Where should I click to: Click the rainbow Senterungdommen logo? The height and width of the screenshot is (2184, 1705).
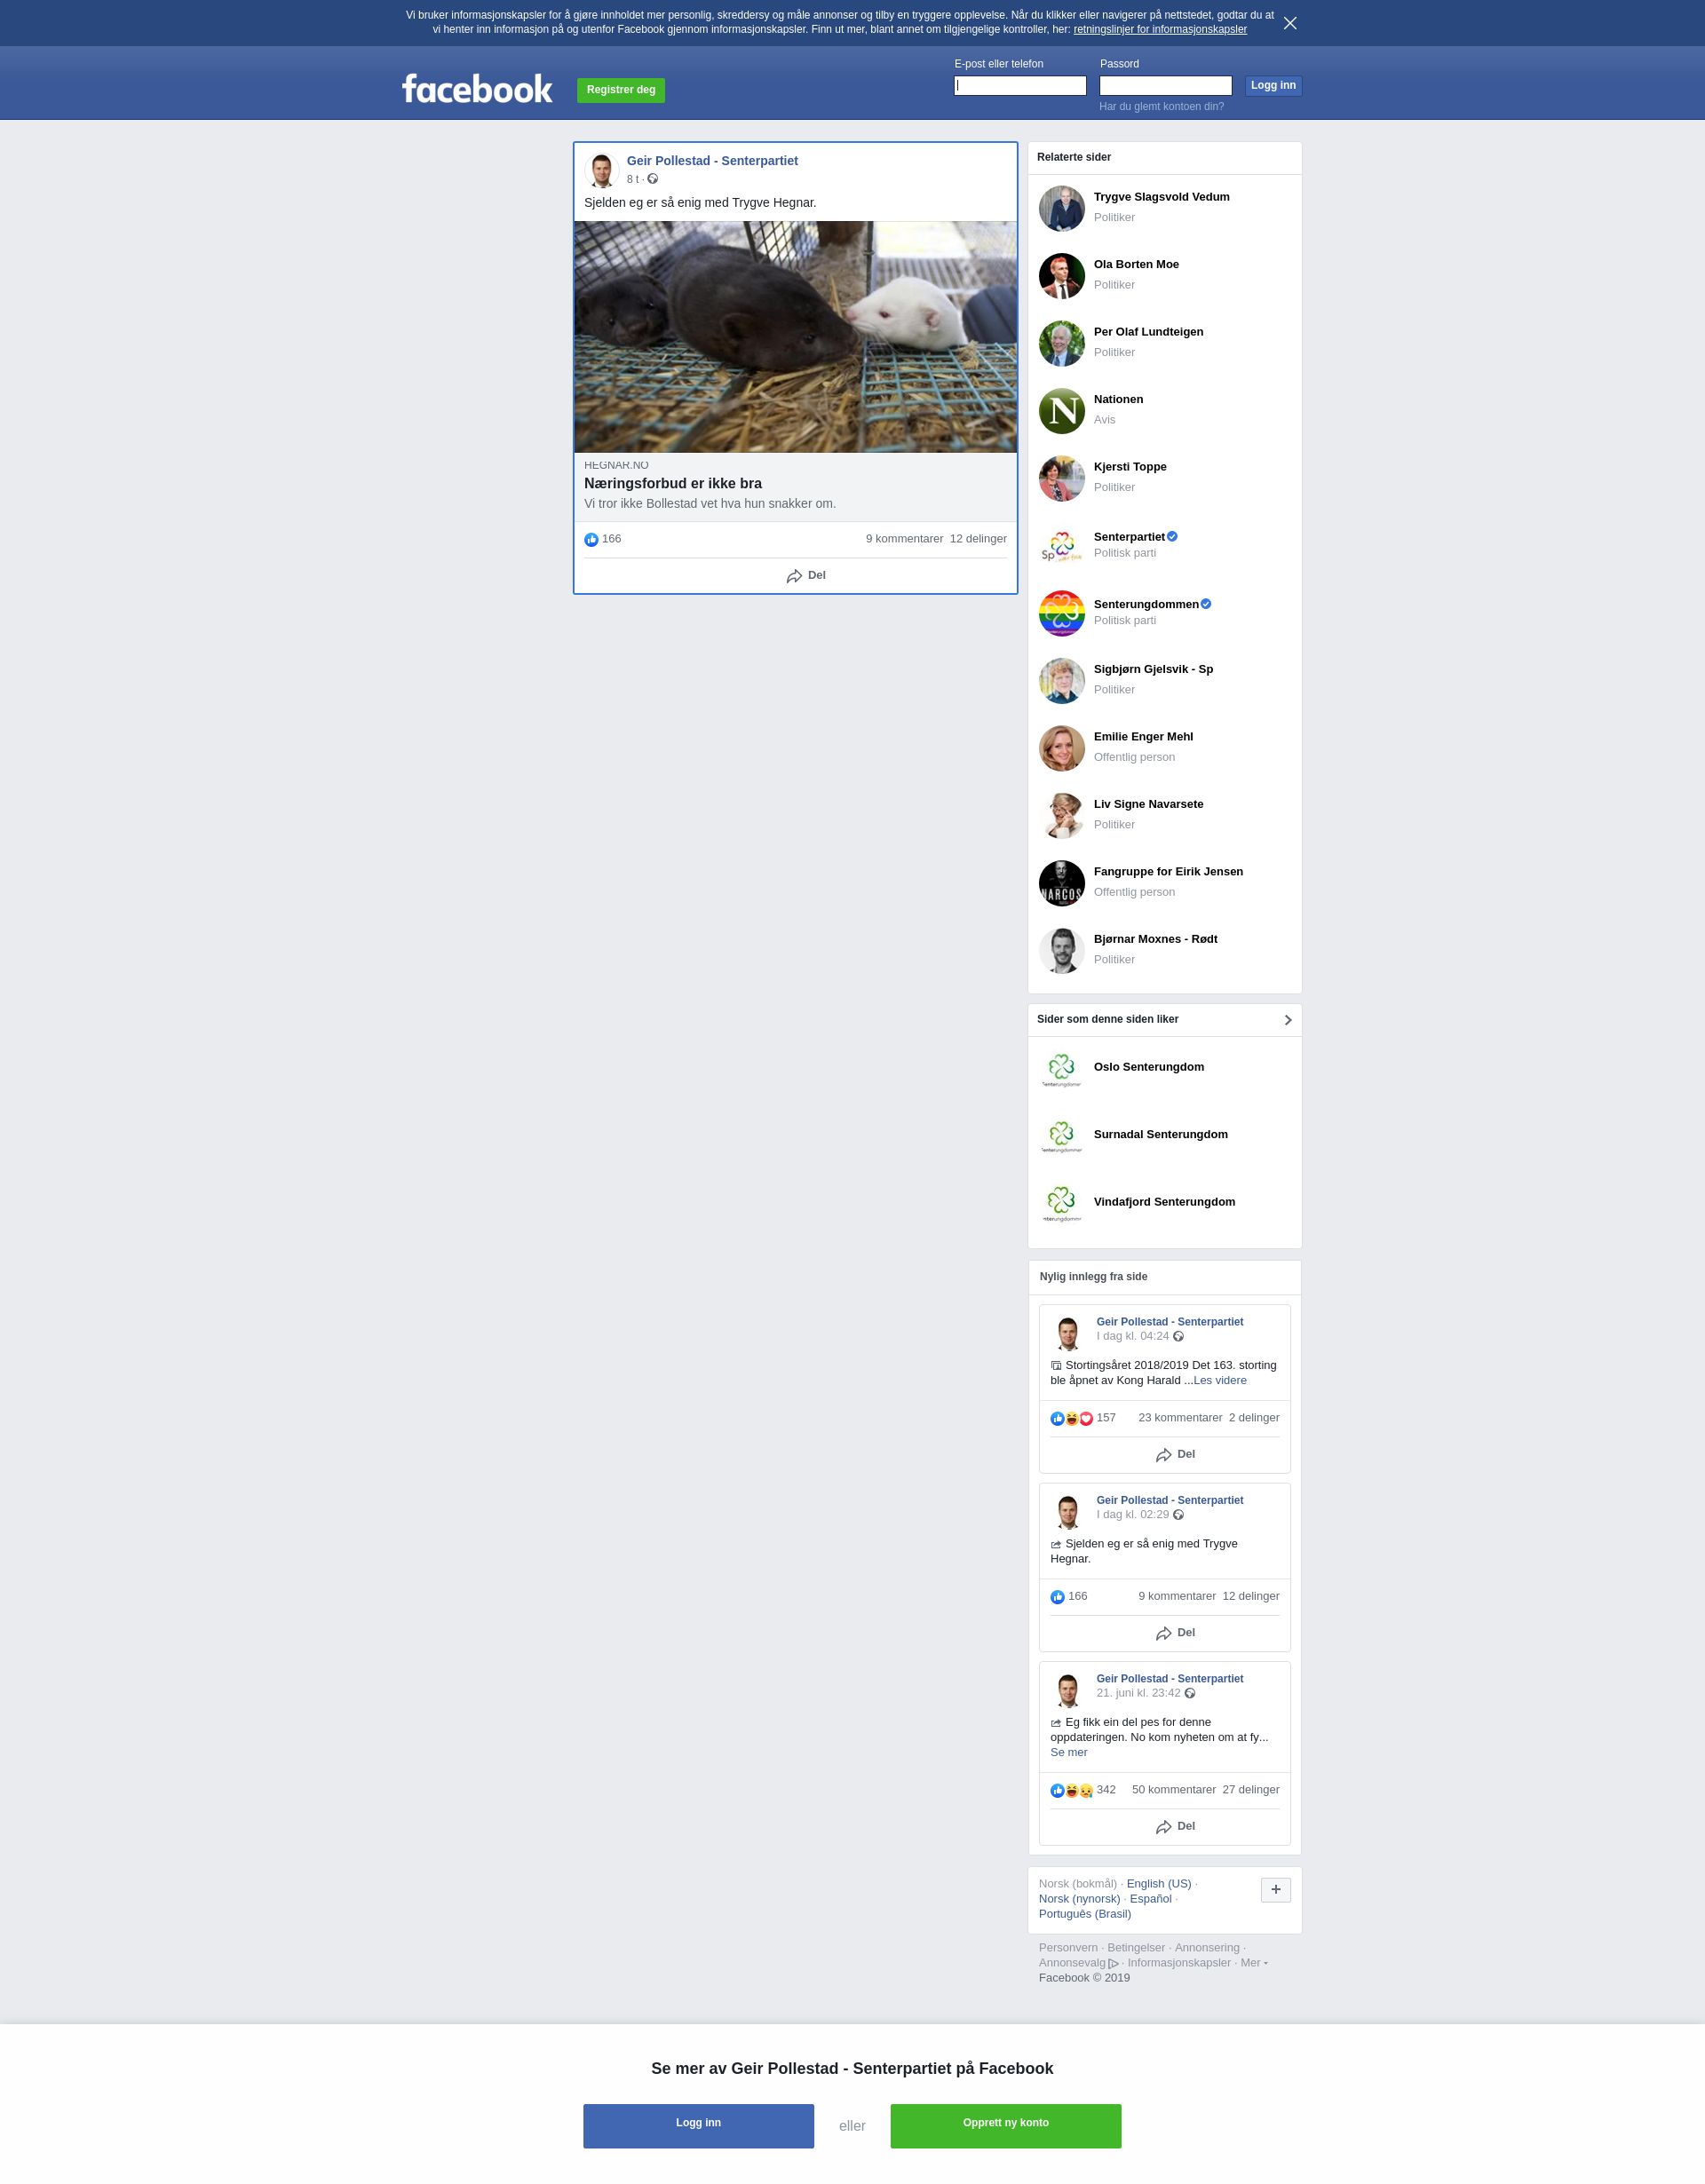pos(1061,613)
